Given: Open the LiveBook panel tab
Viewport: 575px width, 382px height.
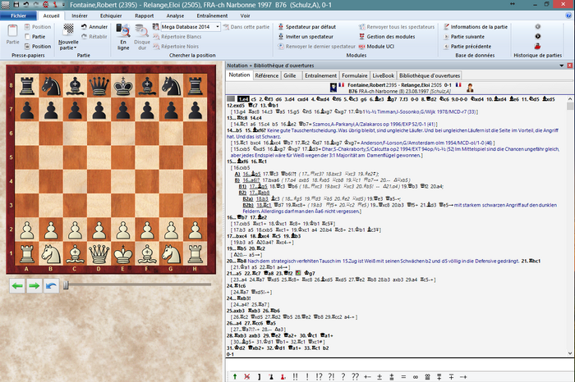Looking at the screenshot, I should [x=384, y=75].
